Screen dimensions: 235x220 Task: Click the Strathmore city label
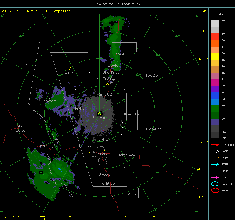click(x=127, y=155)
